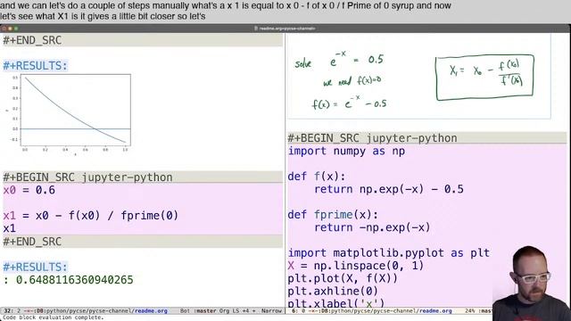Click #+RESULTS: header above the numeric output
The image size is (571, 321).
coord(36,267)
